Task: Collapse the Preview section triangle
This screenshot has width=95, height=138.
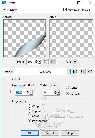Action: [x=4, y=10]
